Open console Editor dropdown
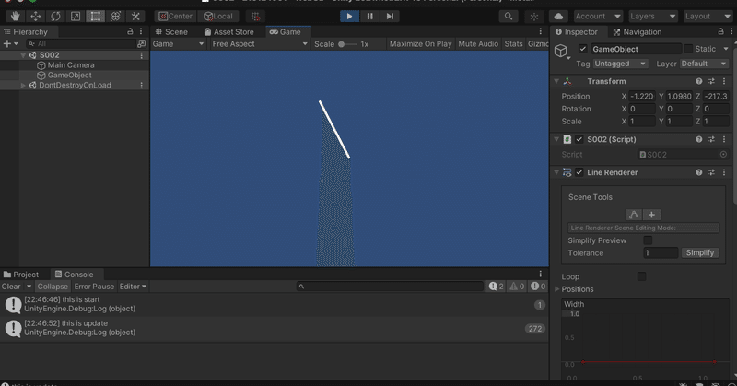Screen dimensions: 737x386 pyautogui.click(x=133, y=287)
